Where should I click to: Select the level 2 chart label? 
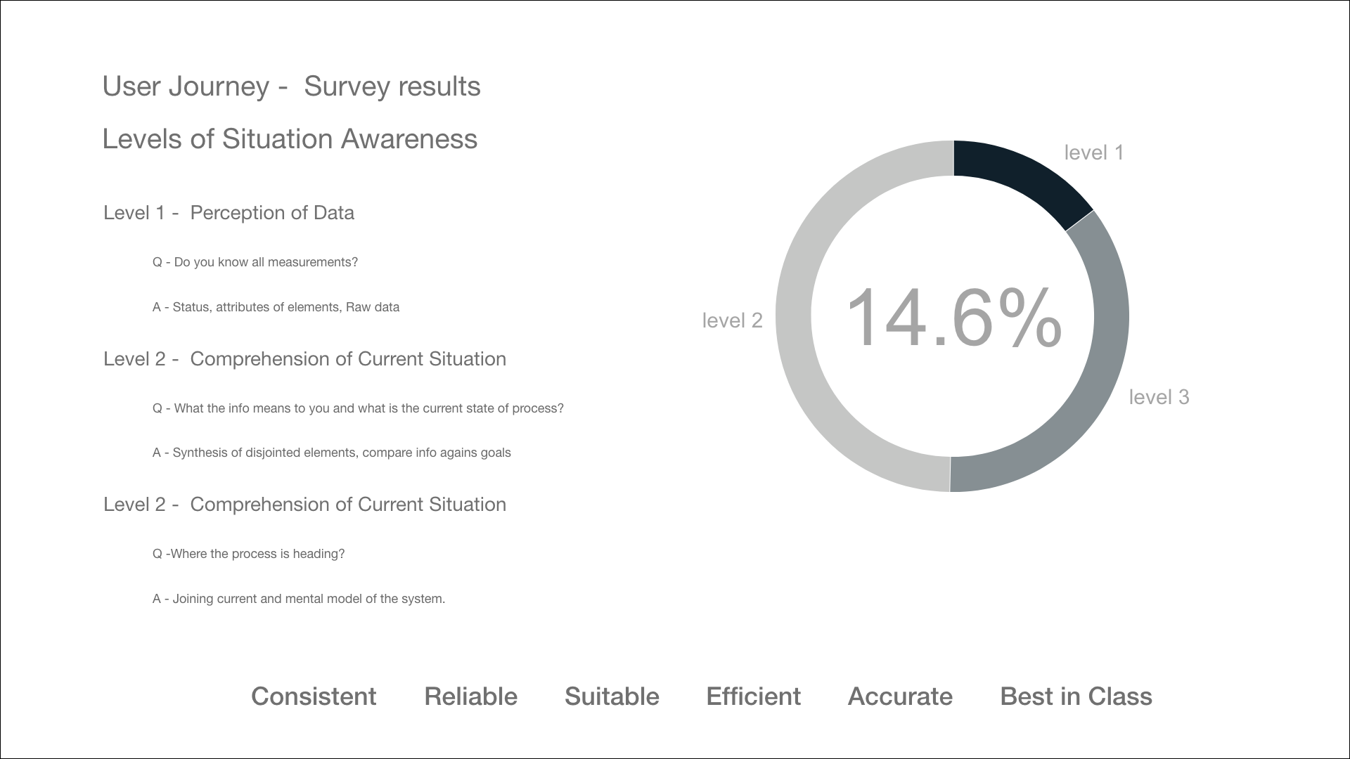click(x=732, y=320)
